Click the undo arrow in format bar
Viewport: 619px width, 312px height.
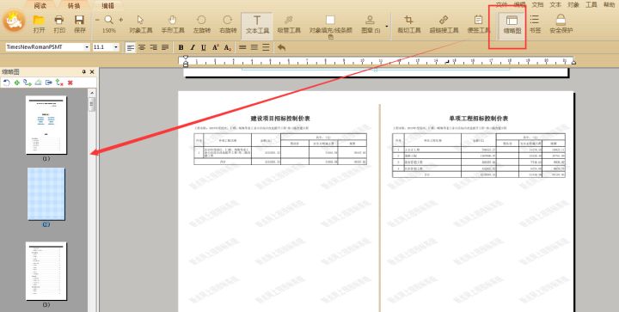281,47
